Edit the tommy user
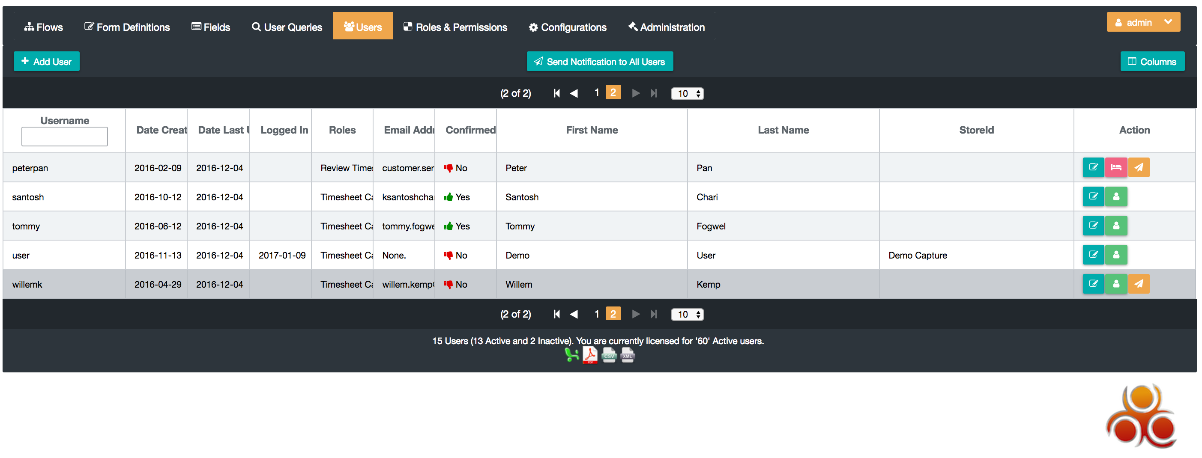1202x458 pixels. click(x=1093, y=226)
